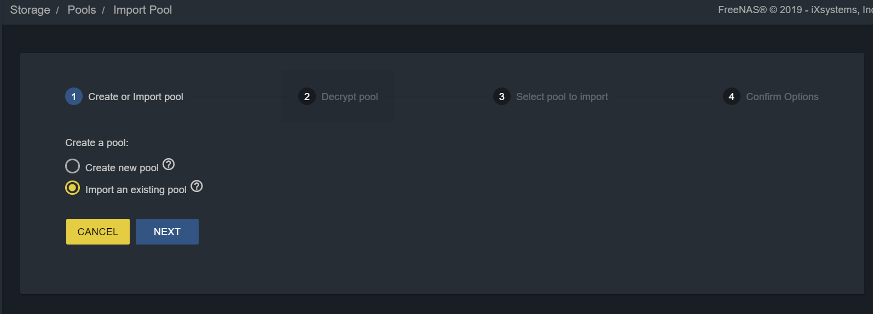
Task: Select the Import an existing pool radio button
Action: [x=72, y=188]
